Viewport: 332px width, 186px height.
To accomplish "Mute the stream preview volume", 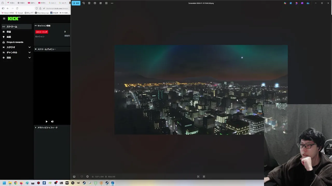I will 52,121.
